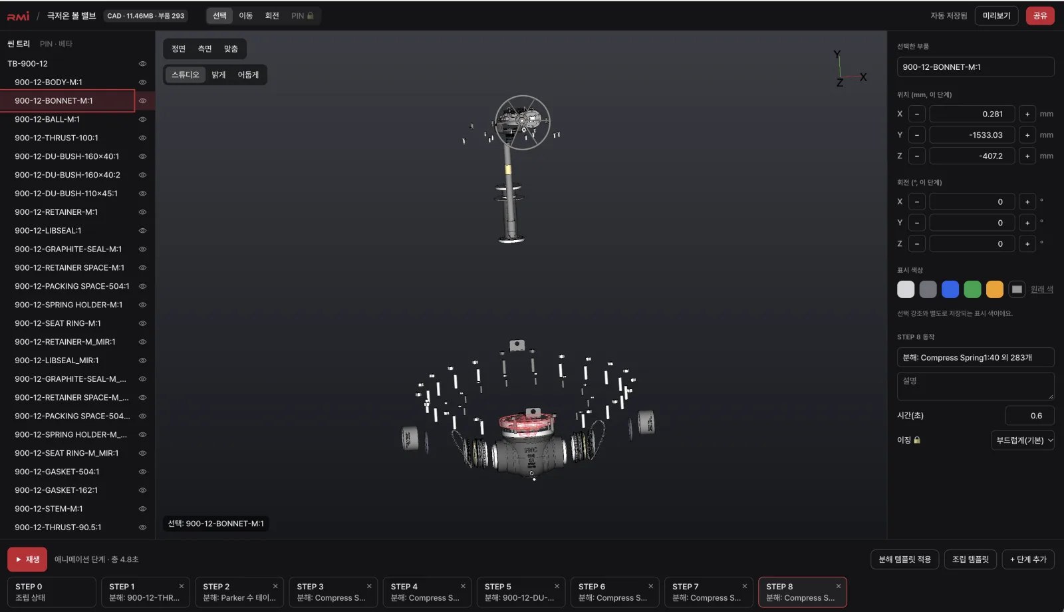The height and width of the screenshot is (612, 1064).
Task: Decrease position Y with minus button
Action: point(917,135)
